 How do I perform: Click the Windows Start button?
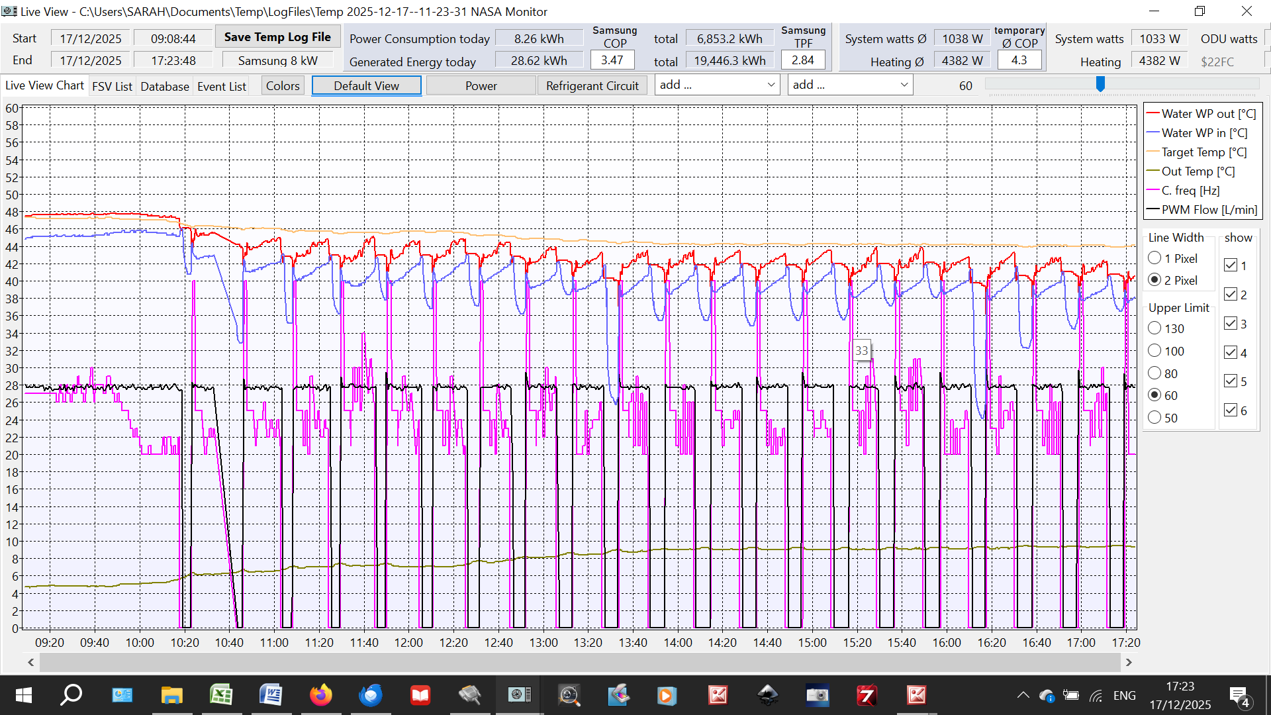click(23, 695)
